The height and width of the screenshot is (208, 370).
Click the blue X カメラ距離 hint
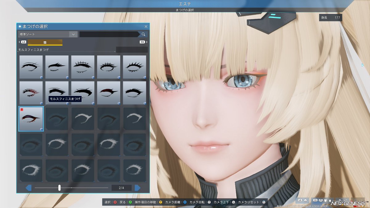pyautogui.click(x=176, y=202)
